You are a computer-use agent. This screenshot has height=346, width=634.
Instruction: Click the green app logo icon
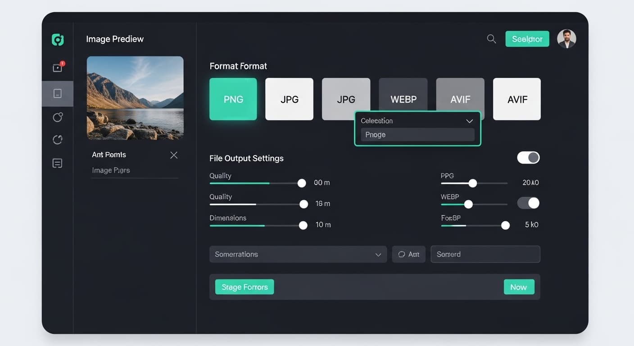pyautogui.click(x=58, y=39)
